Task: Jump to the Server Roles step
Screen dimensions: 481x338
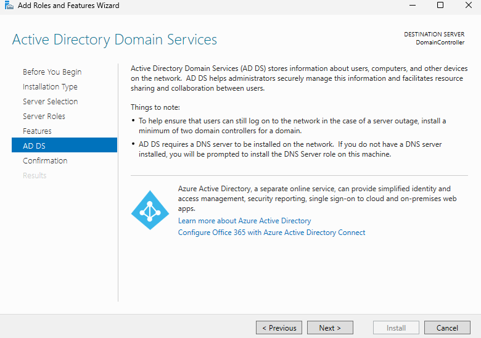Action: pos(44,117)
